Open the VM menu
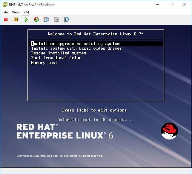The image size is (192, 174). (x=26, y=12)
